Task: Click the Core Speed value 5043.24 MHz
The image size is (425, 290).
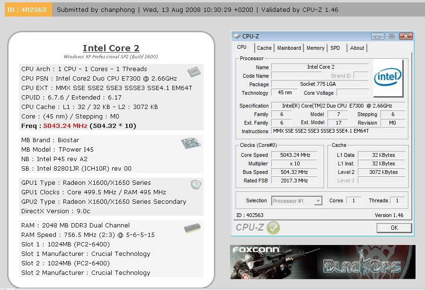Action: click(x=294, y=155)
